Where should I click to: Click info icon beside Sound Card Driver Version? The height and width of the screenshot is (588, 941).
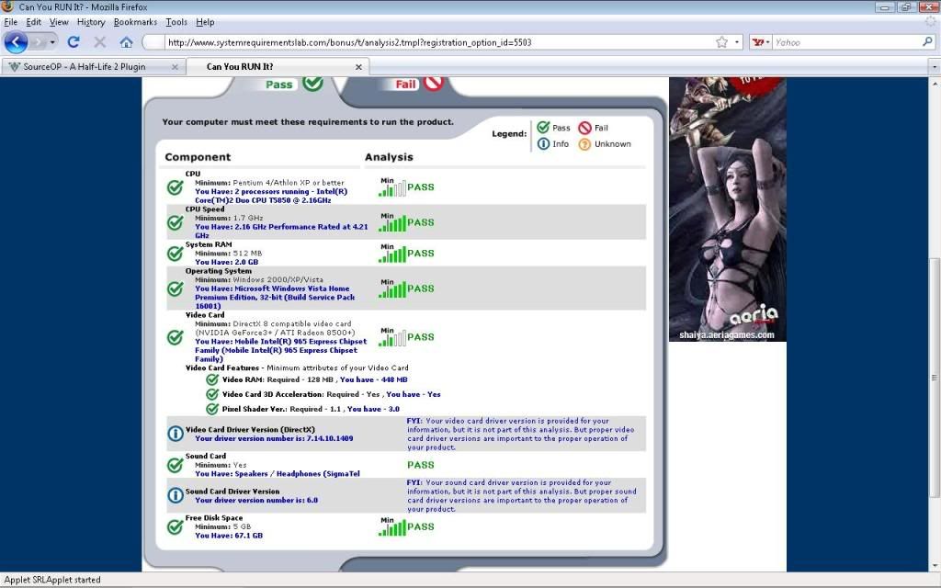tap(176, 495)
